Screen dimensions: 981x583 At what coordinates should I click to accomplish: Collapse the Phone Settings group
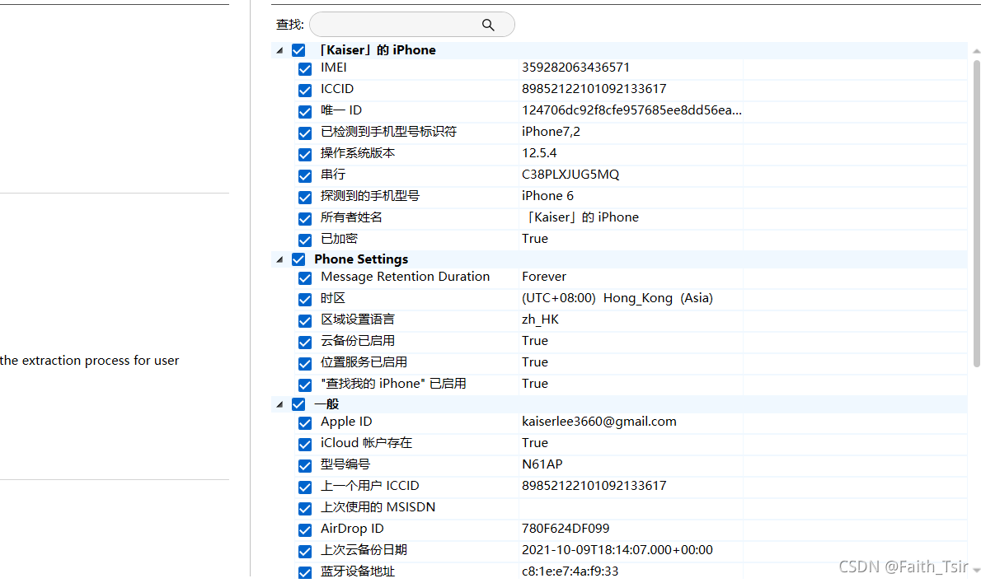[279, 259]
